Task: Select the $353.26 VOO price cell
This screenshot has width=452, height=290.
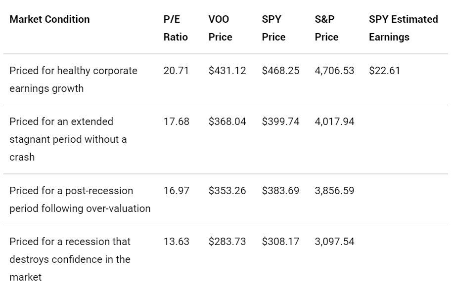Action: point(227,191)
